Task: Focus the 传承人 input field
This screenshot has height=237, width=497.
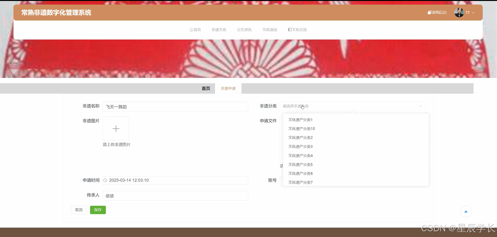Action: [175, 196]
